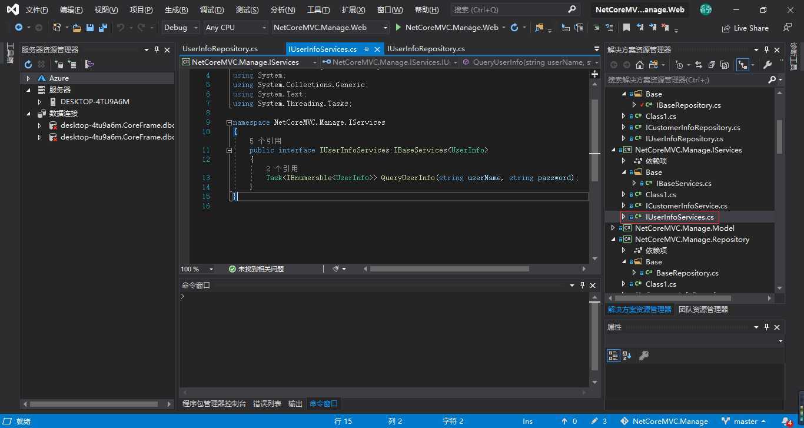Click Connect to Database icon in Server Explorer
This screenshot has width=804, height=428.
[59, 64]
